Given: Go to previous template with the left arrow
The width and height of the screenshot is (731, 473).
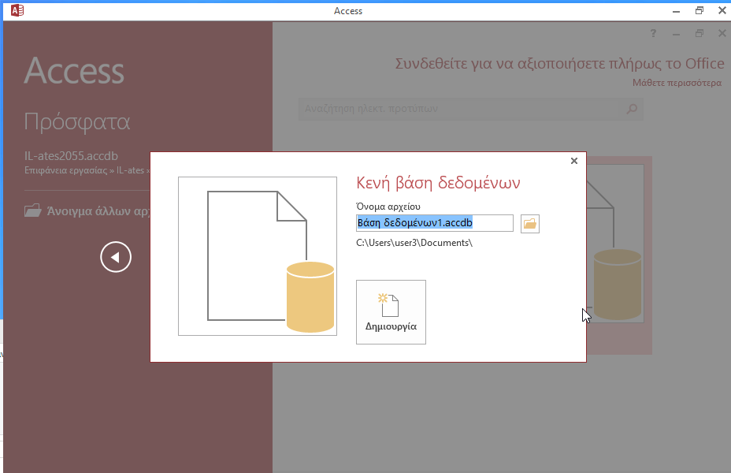Looking at the screenshot, I should coord(116,256).
